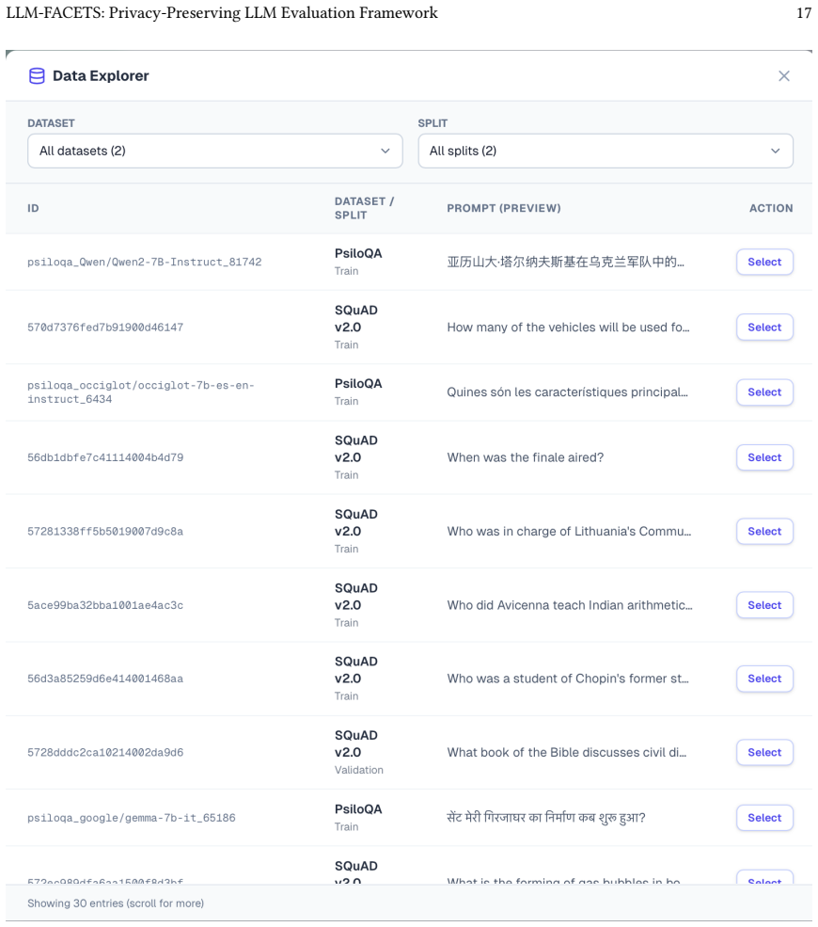This screenshot has width=818, height=927.
Task: Select the Chopin's former student row
Action: click(x=764, y=679)
